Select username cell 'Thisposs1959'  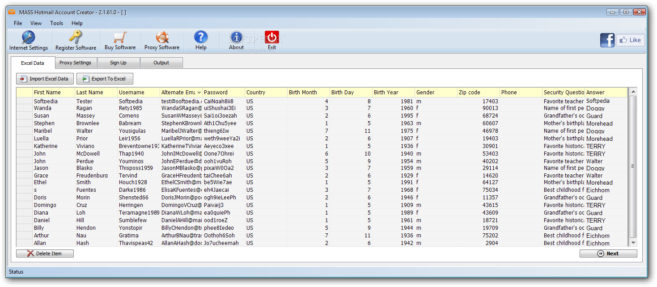click(139, 168)
